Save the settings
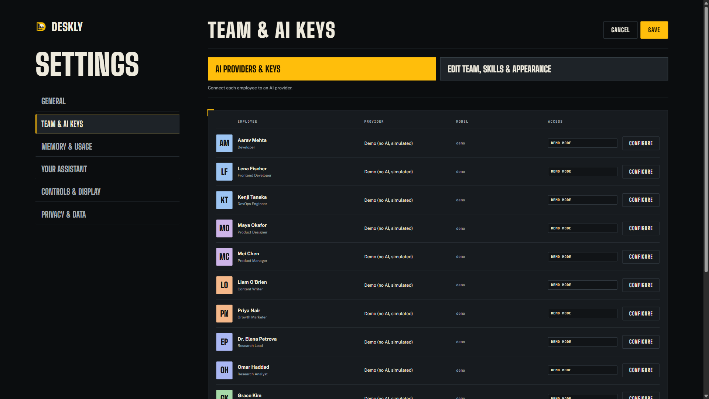The height and width of the screenshot is (399, 709). pos(654,30)
